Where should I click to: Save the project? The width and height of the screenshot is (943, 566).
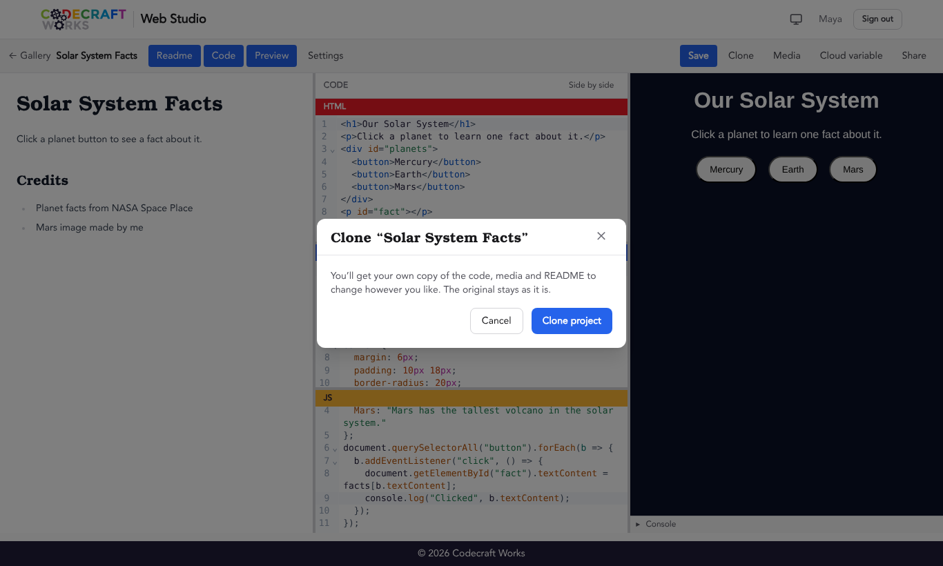699,56
